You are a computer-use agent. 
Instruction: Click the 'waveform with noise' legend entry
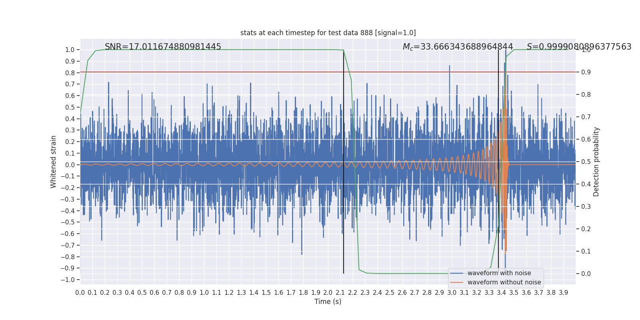(x=499, y=273)
